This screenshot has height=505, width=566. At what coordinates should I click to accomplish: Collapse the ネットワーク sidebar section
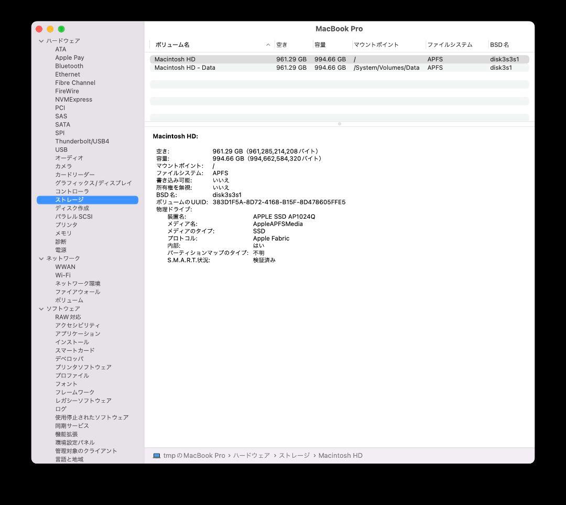pyautogui.click(x=41, y=258)
